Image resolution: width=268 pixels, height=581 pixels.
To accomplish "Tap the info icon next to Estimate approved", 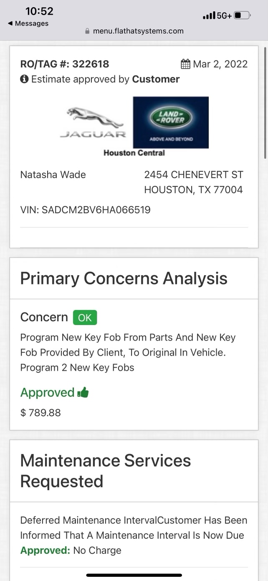I will click(24, 79).
